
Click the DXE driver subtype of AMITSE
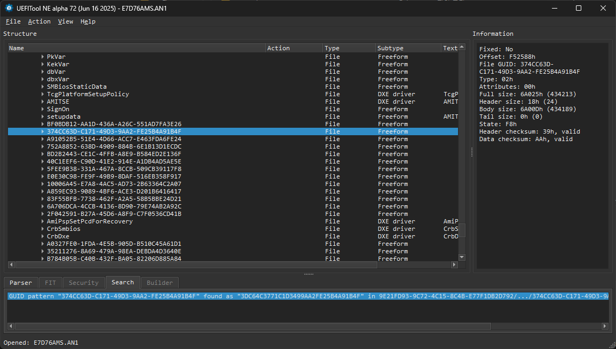pyautogui.click(x=397, y=102)
